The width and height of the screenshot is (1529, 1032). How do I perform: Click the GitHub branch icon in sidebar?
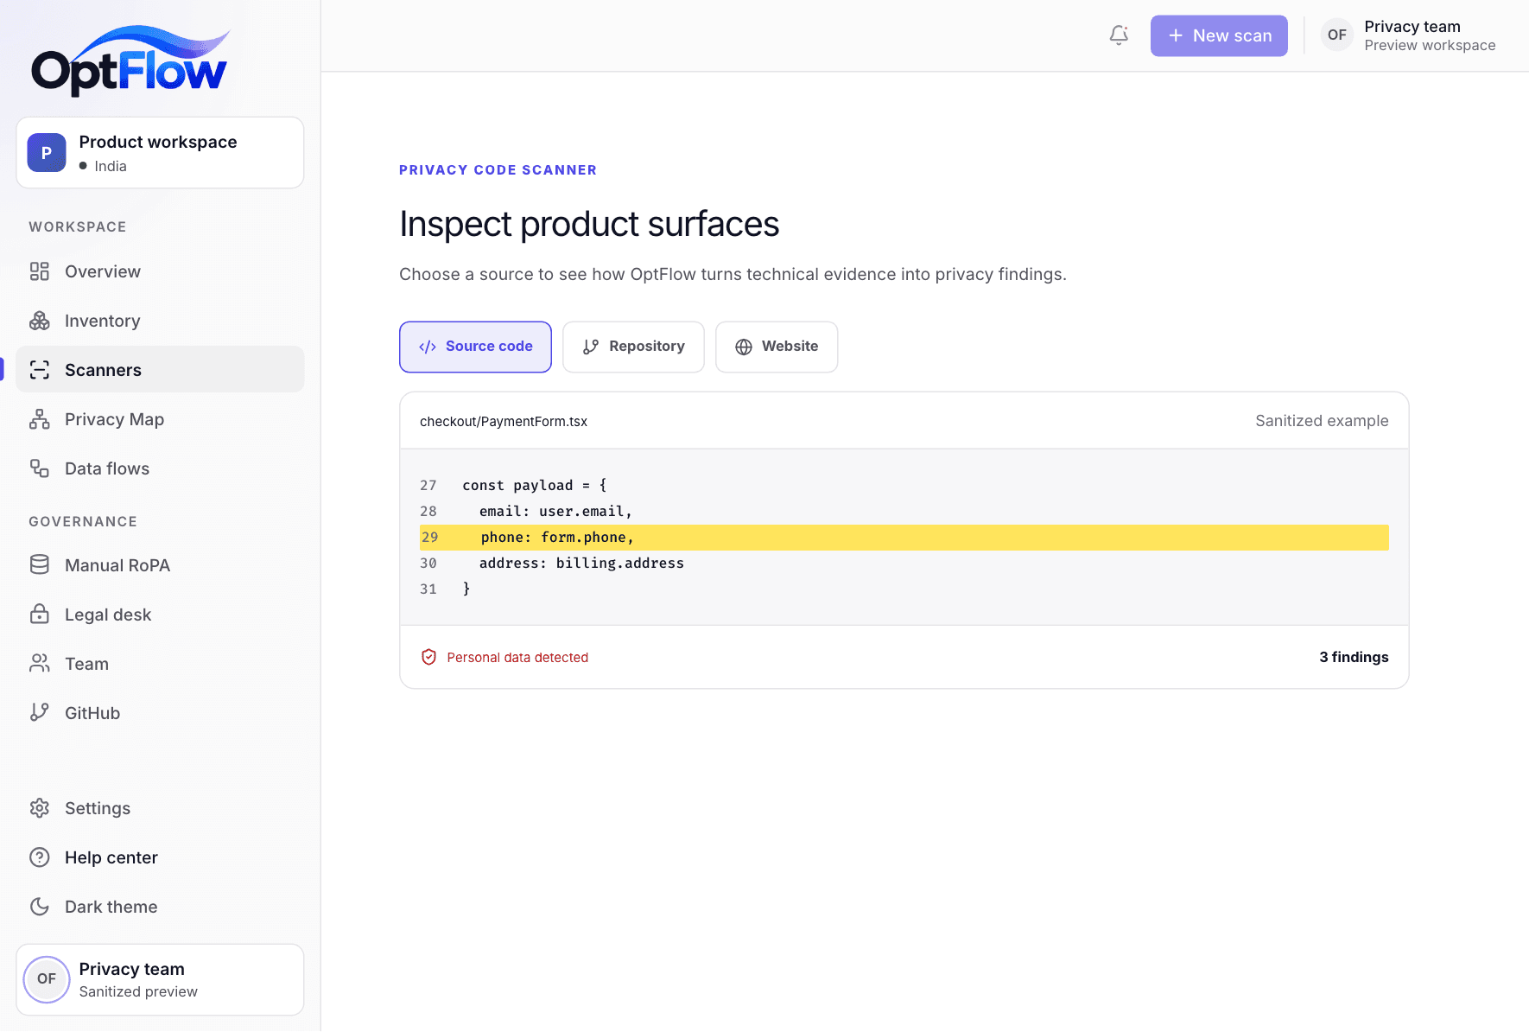[x=40, y=713]
